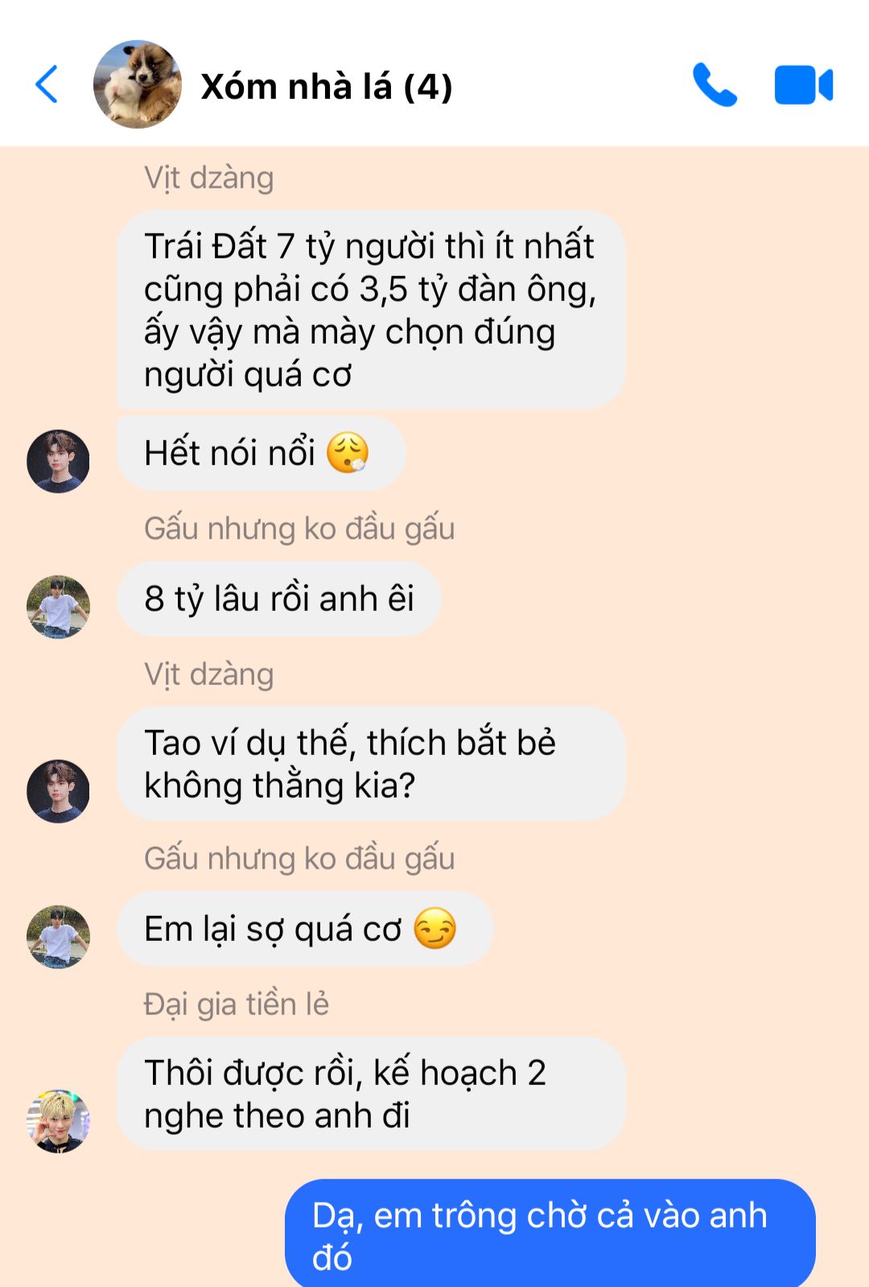869x1287 pixels.
Task: Tap the first sender name "Vịt dzàng"
Action: [x=209, y=178]
